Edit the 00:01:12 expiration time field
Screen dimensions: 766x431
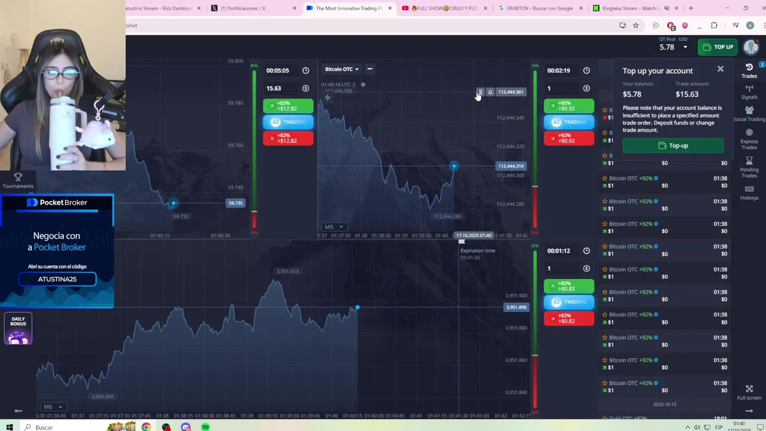[569, 251]
